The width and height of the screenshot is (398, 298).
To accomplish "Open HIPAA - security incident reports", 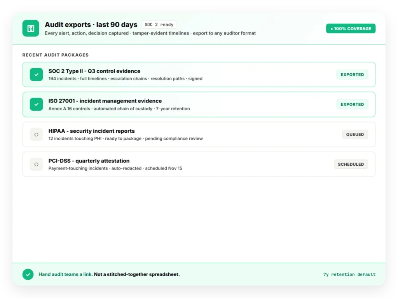I will click(92, 131).
